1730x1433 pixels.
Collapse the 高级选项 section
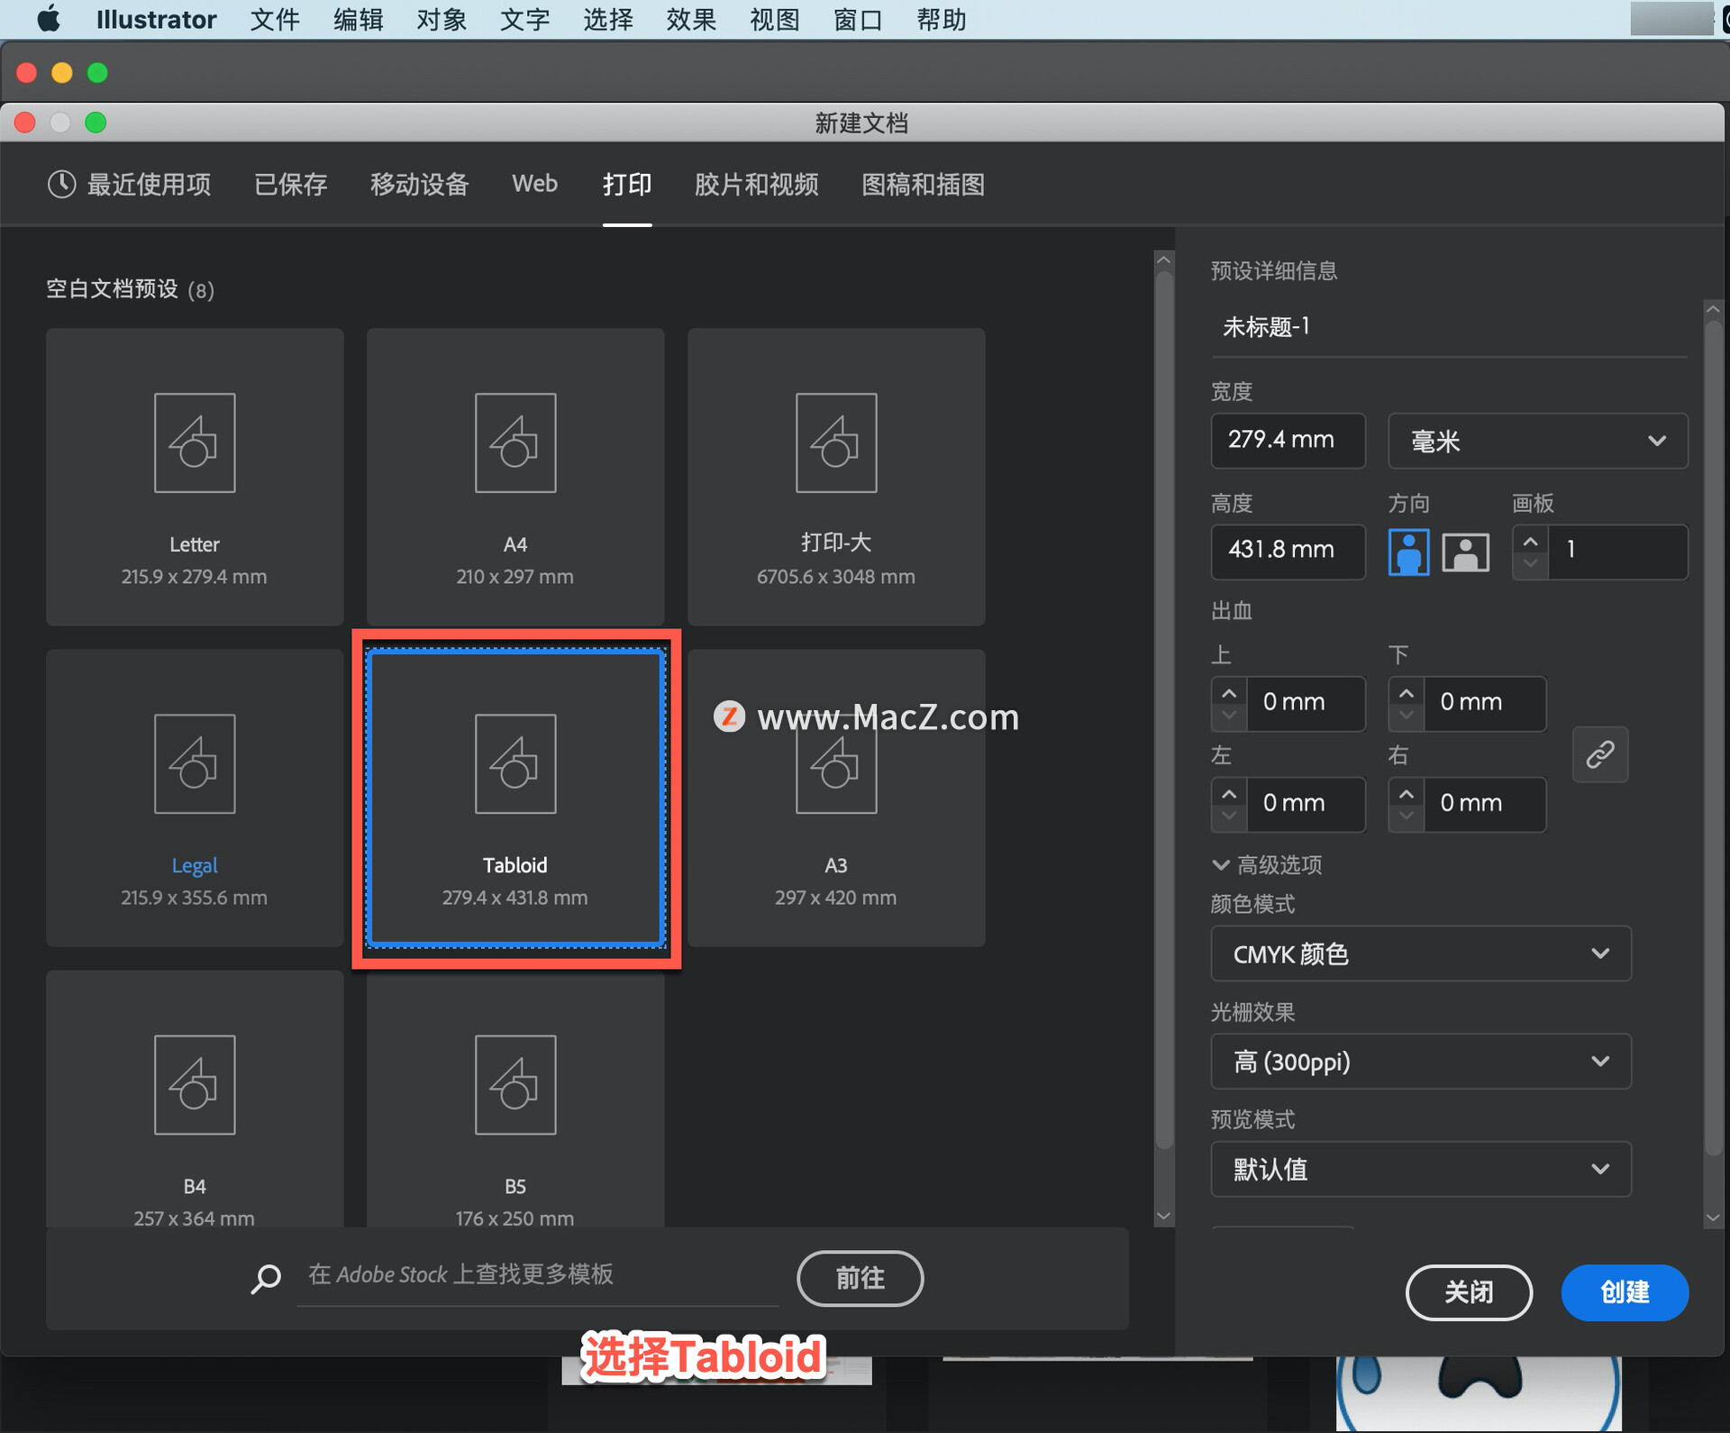[1267, 865]
